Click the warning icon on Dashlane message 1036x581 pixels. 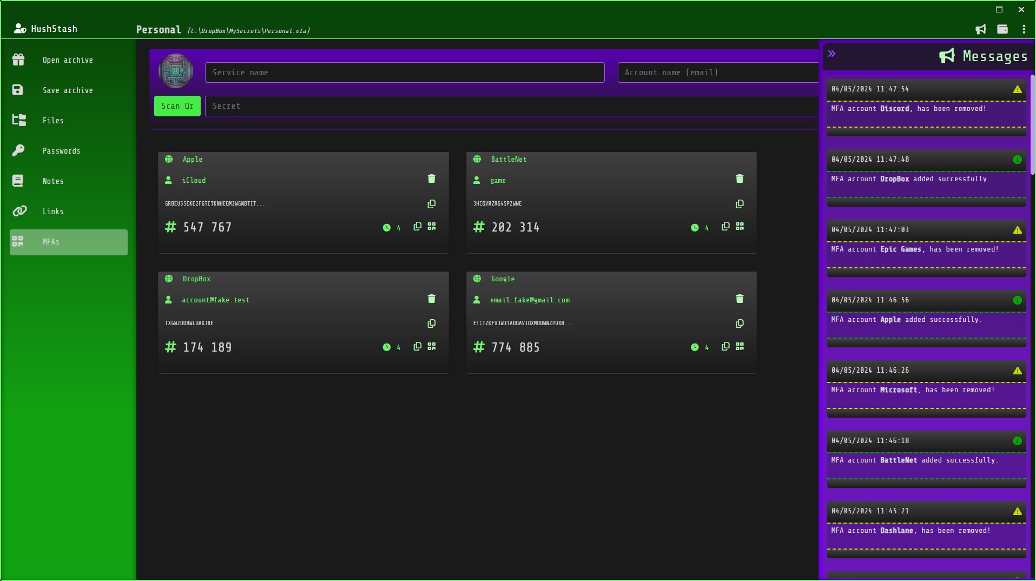tap(1018, 511)
